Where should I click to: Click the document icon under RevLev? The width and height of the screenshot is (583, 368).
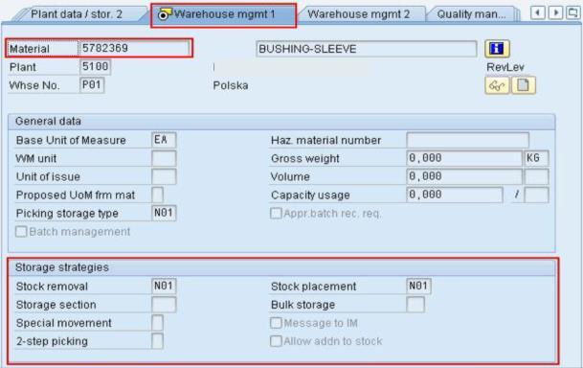click(x=523, y=85)
